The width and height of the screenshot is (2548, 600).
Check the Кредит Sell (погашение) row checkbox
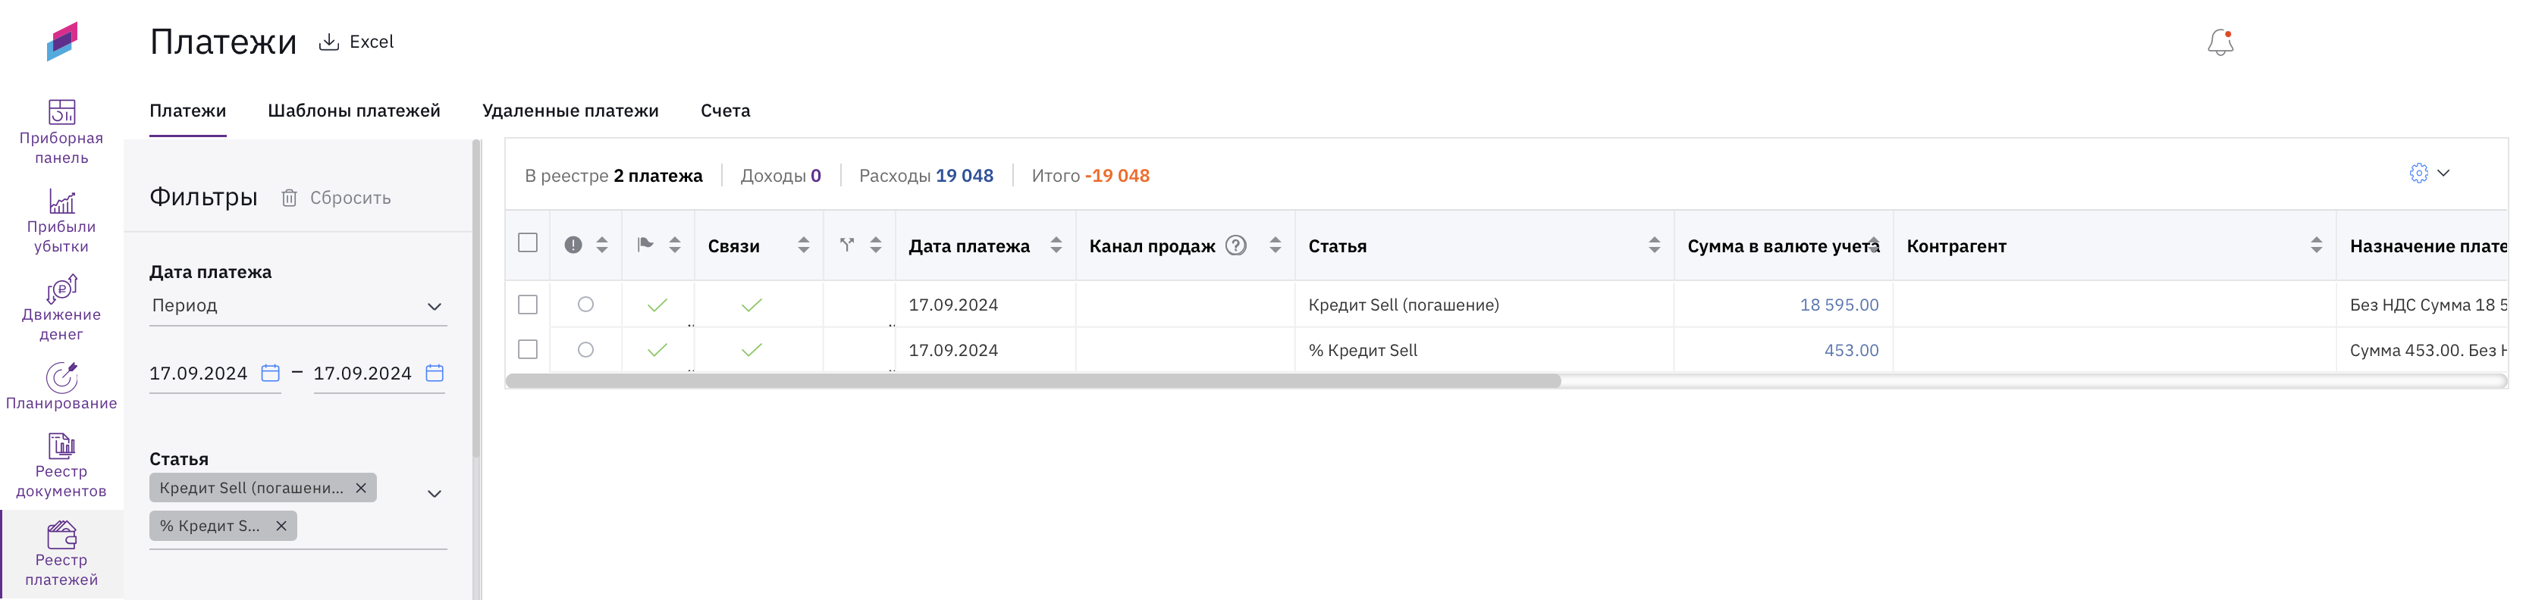[527, 305]
